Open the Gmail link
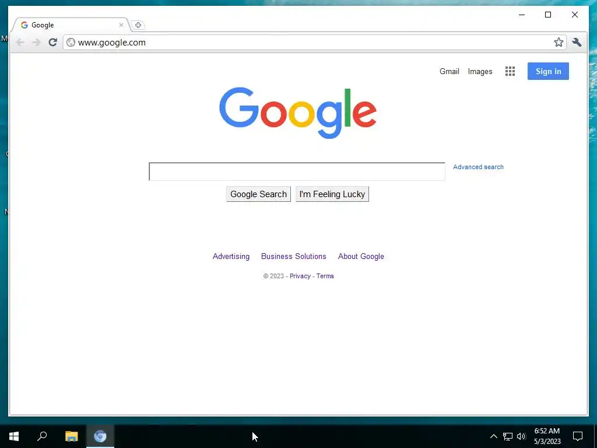597x448 pixels. click(449, 71)
